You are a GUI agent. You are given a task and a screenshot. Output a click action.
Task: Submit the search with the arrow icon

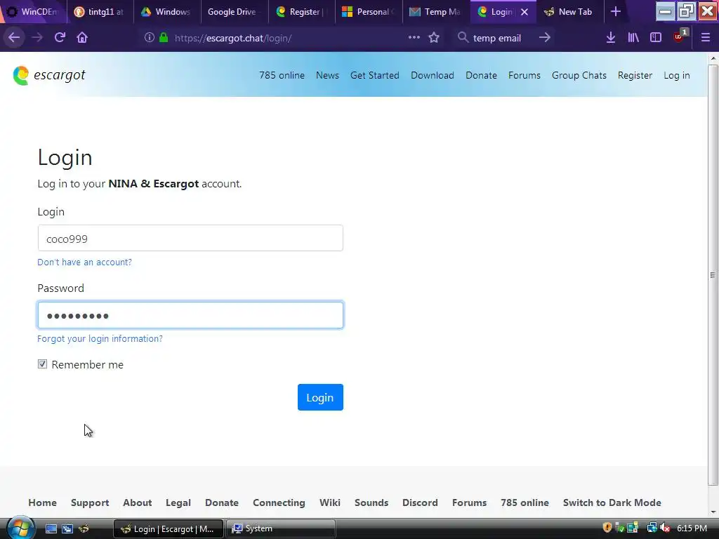click(x=544, y=38)
